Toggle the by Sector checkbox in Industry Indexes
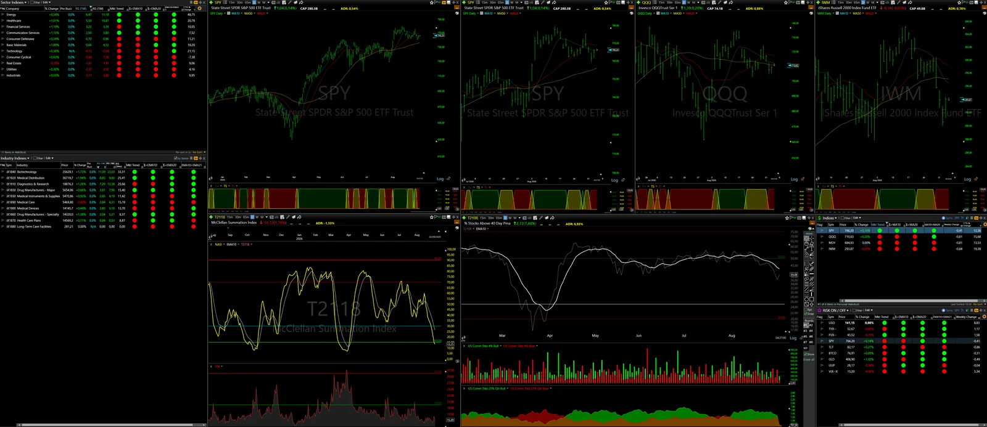 (x=176, y=158)
